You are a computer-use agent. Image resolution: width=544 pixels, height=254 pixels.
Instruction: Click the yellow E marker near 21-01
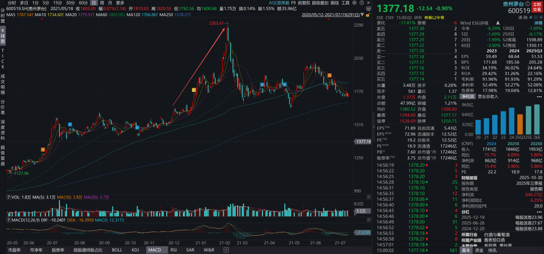click(194, 90)
